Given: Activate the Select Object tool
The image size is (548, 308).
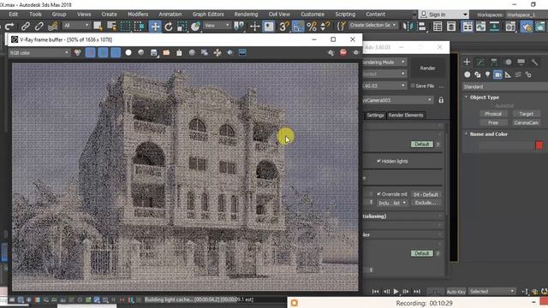Looking at the screenshot, I should coord(98,27).
